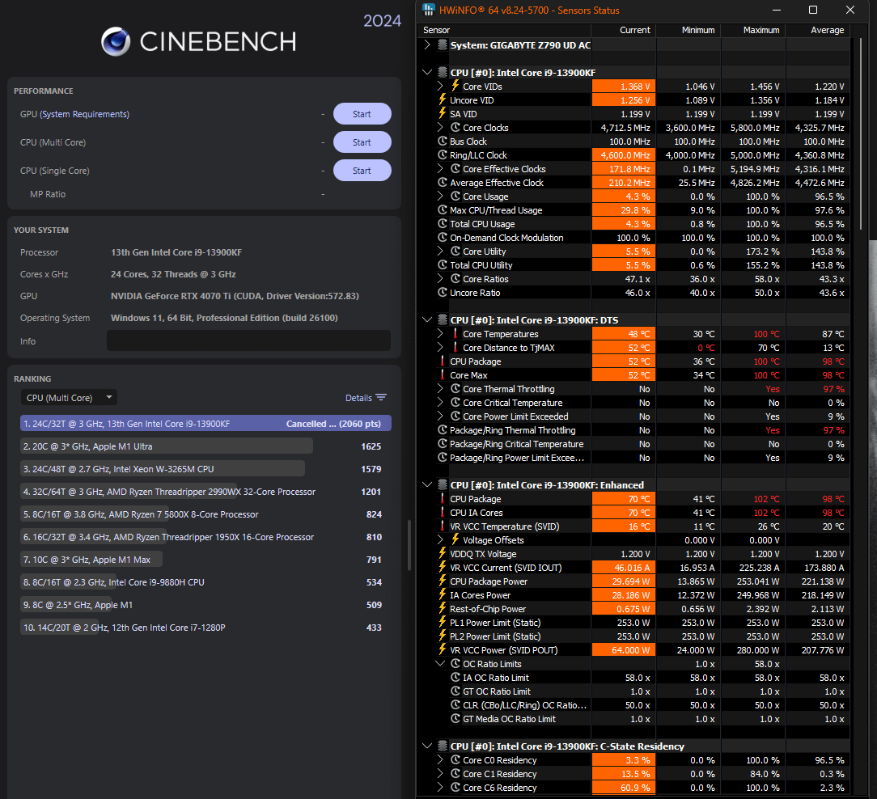The width and height of the screenshot is (877, 799).
Task: Start the CPU (Multi Core) test
Action: pos(362,142)
